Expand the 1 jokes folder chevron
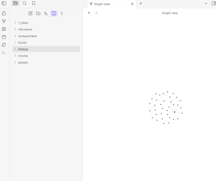216x181 pixels. pyautogui.click(x=15, y=23)
